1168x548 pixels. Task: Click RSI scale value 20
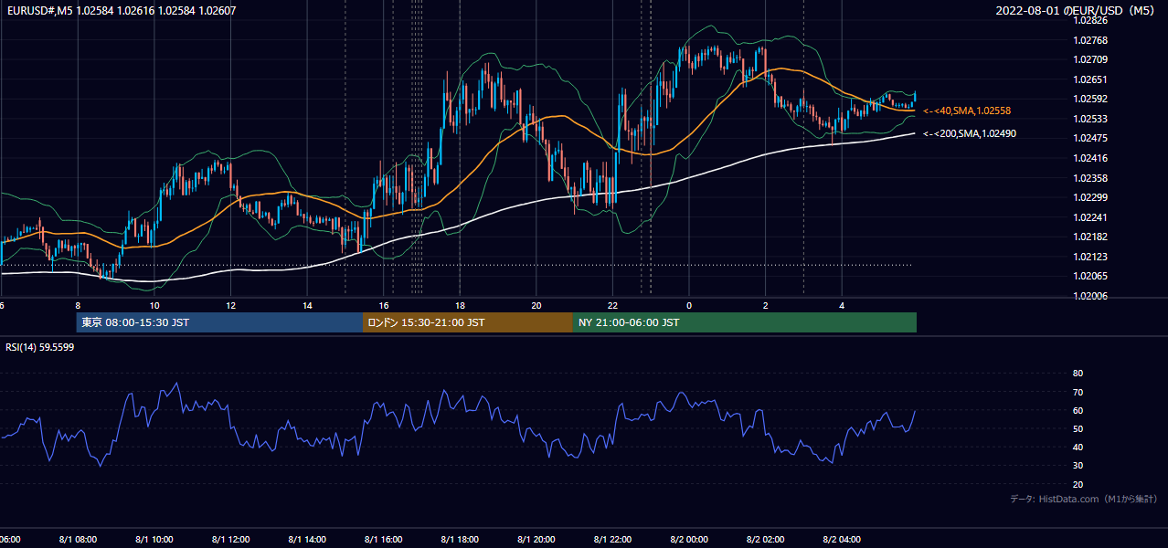click(1078, 484)
